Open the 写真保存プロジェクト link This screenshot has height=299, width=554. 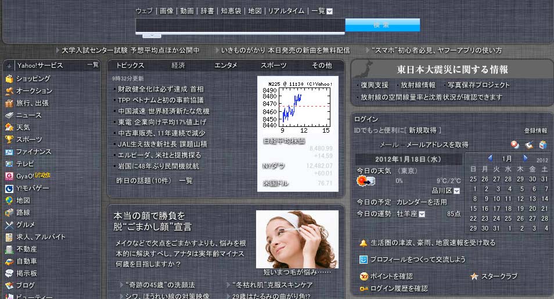479,85
